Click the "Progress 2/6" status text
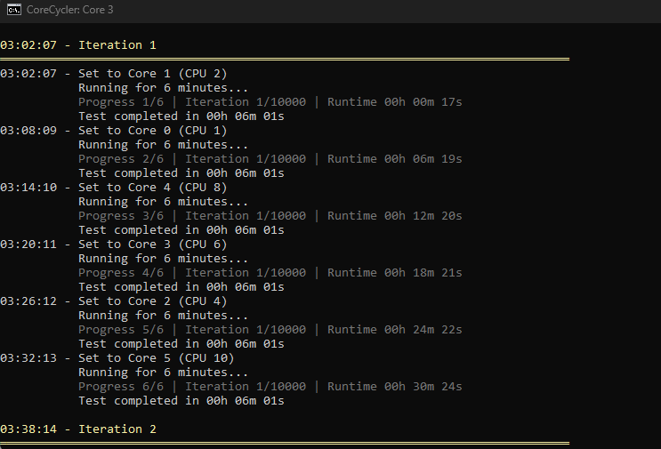 121,158
